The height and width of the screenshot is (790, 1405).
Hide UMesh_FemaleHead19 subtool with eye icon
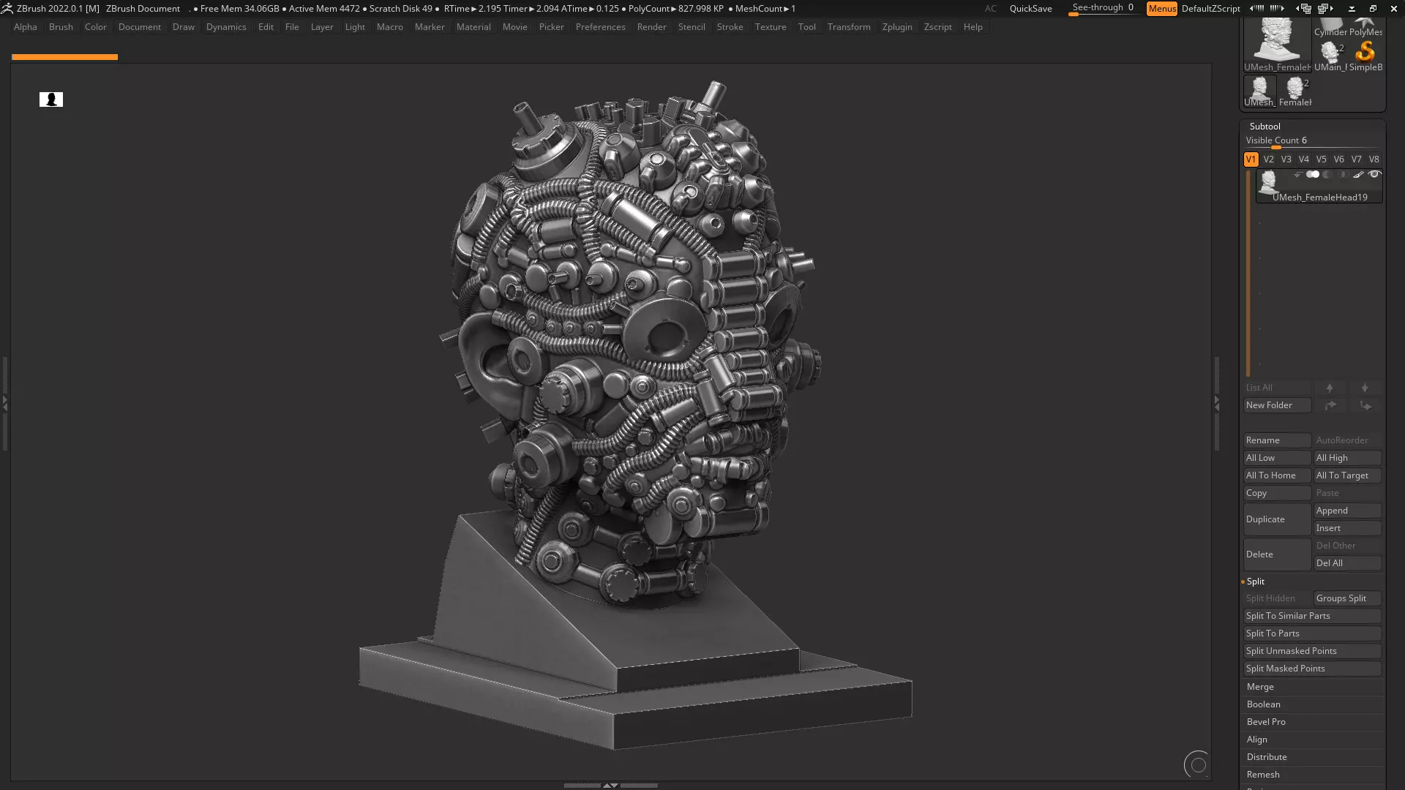[x=1374, y=175]
